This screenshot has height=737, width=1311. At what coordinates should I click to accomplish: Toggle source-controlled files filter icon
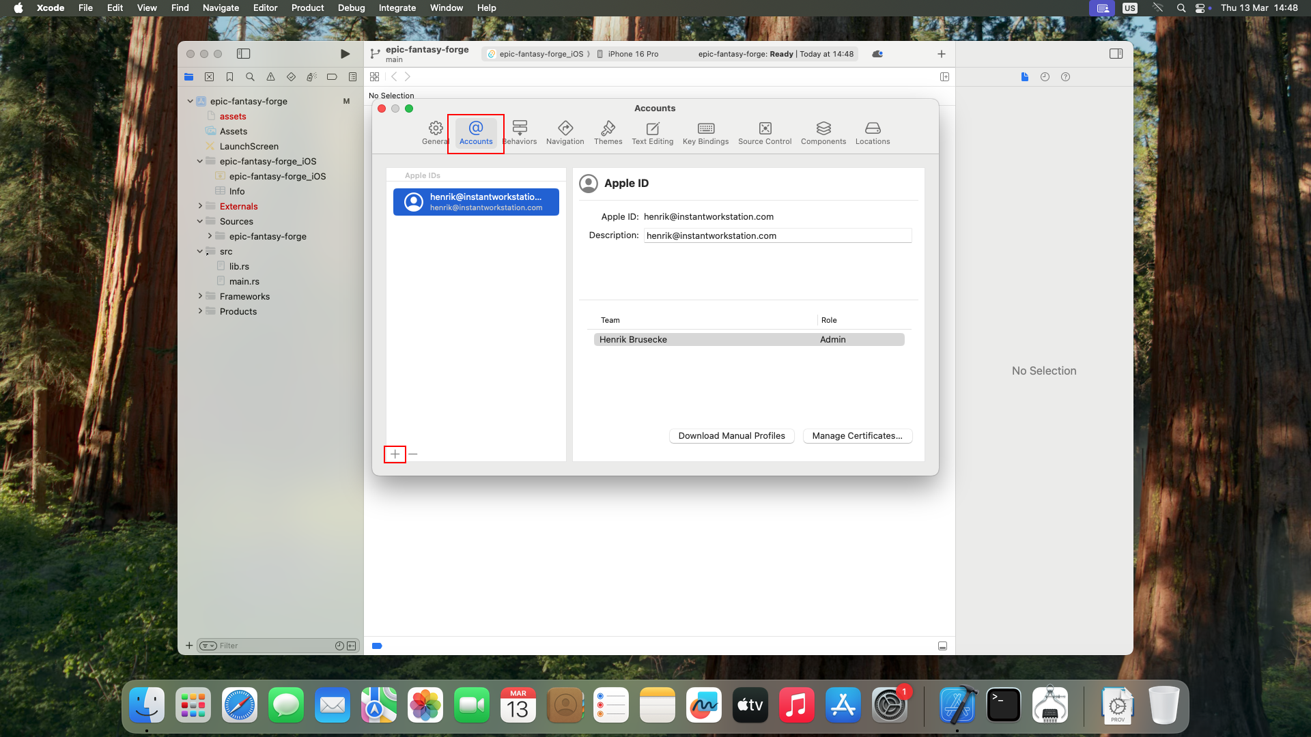pyautogui.click(x=352, y=646)
